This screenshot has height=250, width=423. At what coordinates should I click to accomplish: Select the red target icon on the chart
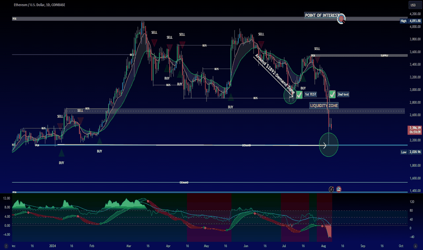341,19
